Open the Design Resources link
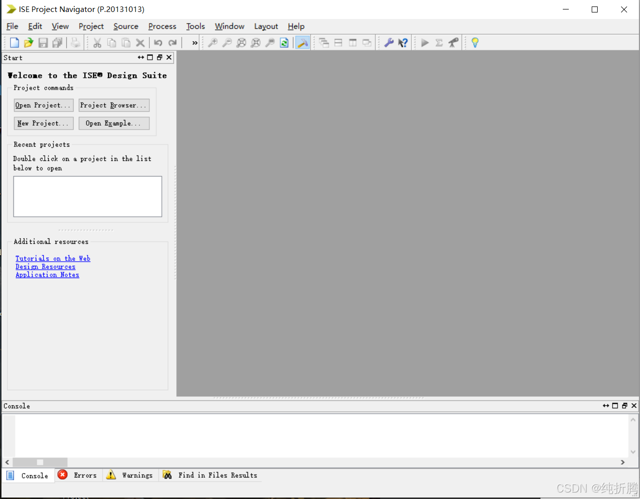The width and height of the screenshot is (640, 499). pos(45,267)
